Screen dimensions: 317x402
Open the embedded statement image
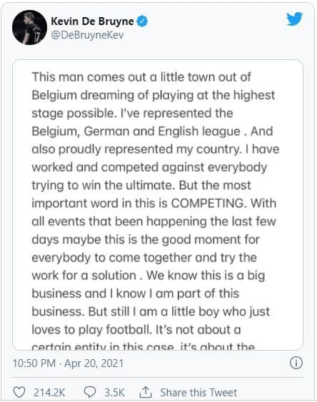tap(158, 205)
